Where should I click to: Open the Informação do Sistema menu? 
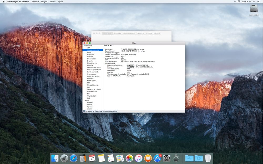point(18,2)
